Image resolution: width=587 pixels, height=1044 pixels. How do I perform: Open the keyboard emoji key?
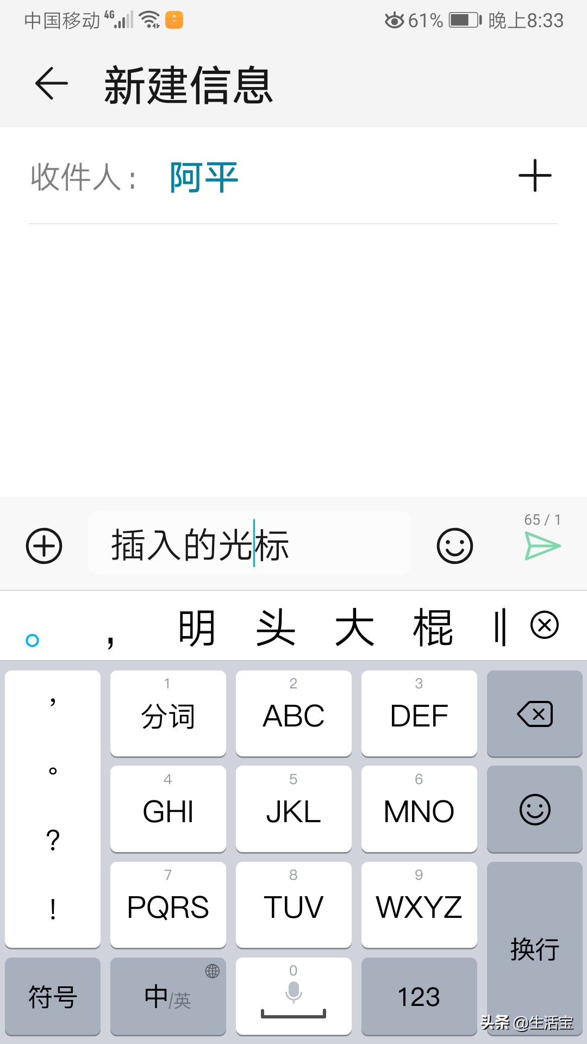click(x=535, y=809)
